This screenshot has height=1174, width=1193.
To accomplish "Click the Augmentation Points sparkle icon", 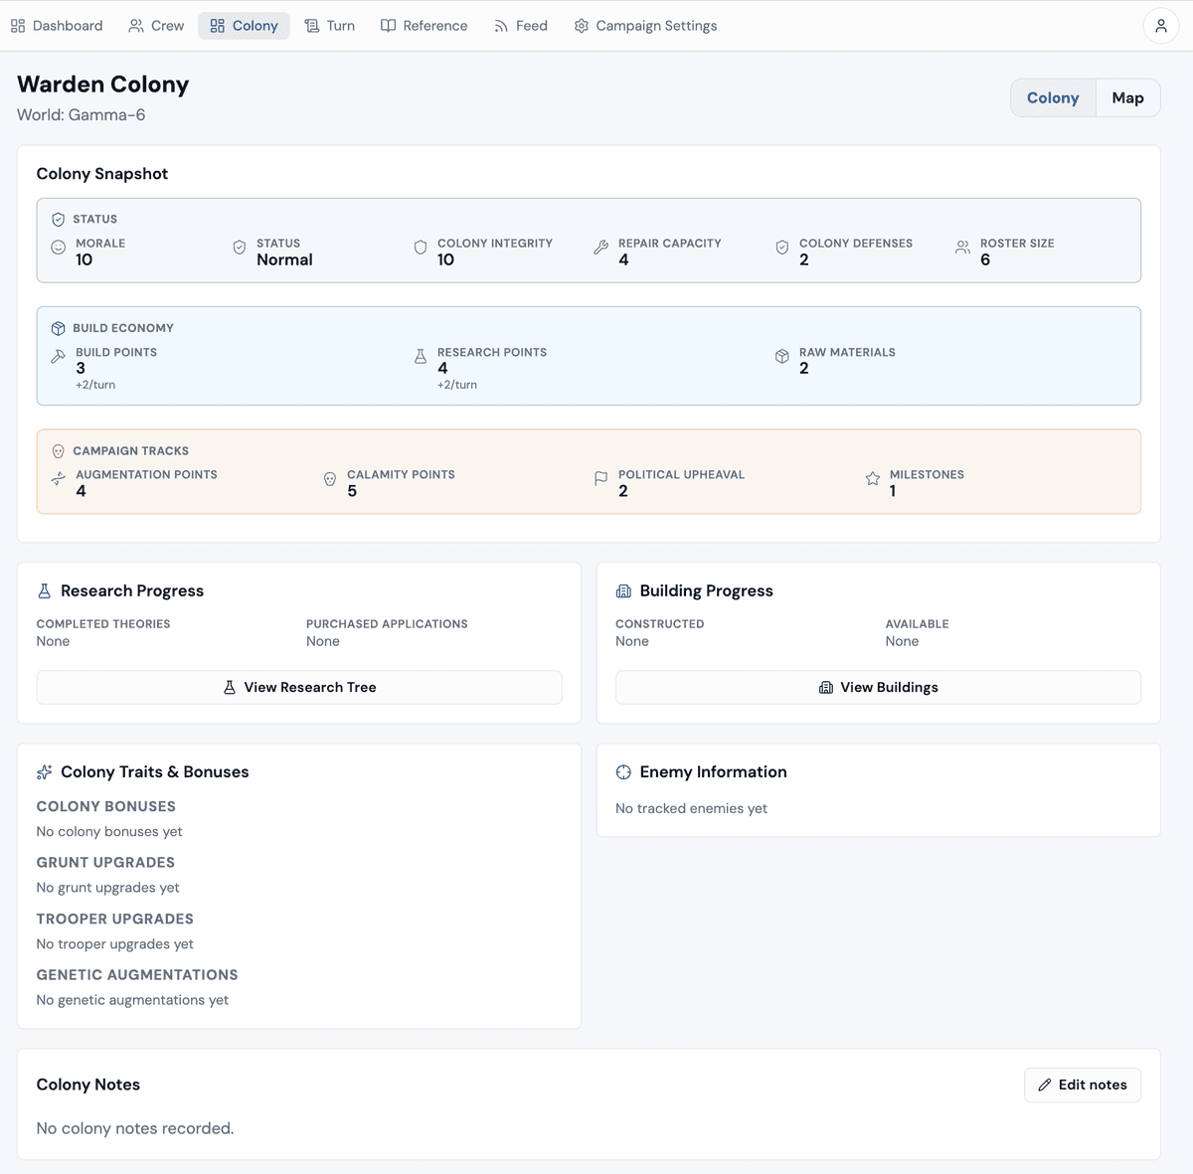I will [59, 479].
